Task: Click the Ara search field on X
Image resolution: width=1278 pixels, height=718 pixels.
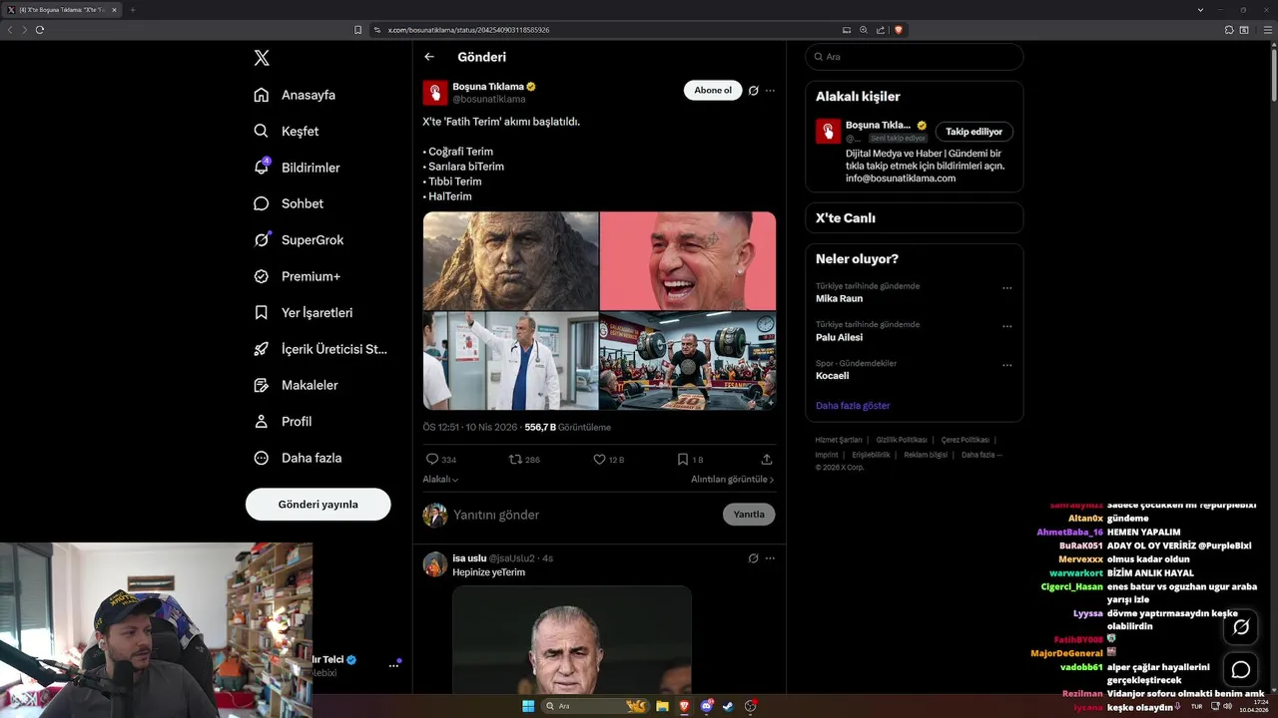Action: (914, 57)
